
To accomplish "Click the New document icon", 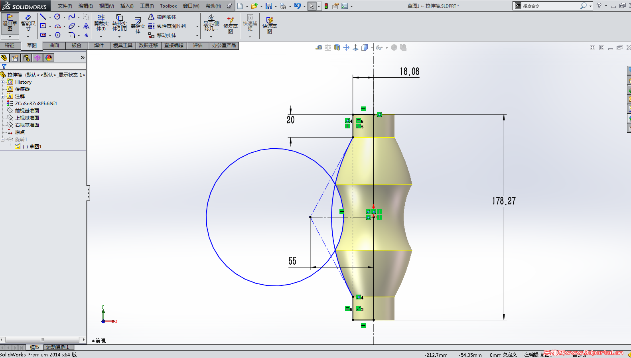I will pyautogui.click(x=240, y=6).
